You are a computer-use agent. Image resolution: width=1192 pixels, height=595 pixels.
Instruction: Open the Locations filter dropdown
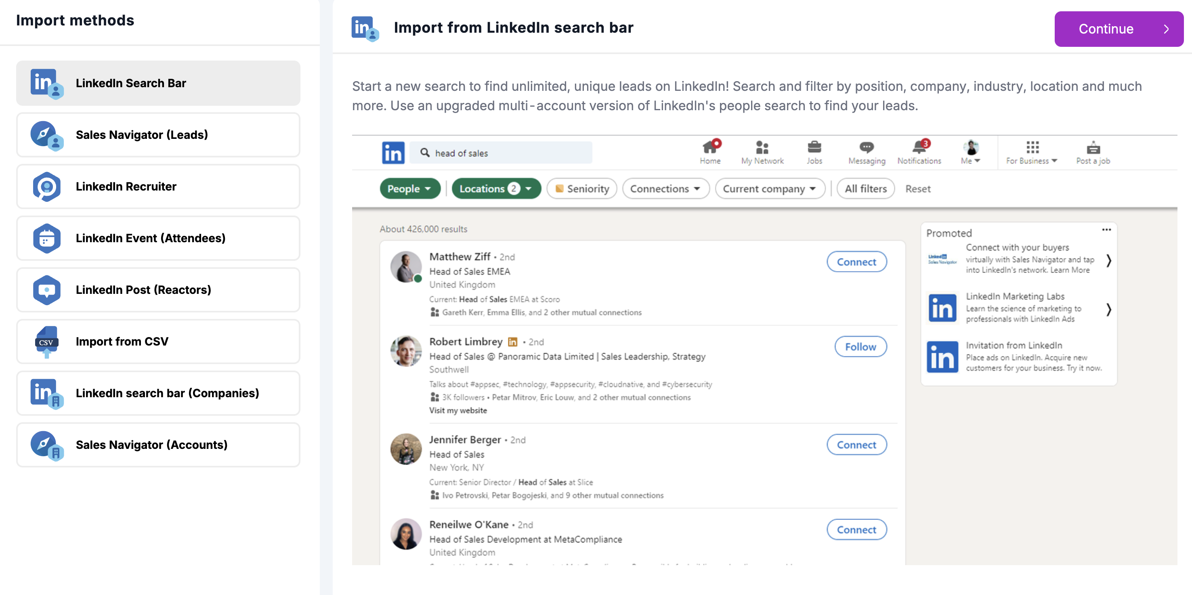click(x=495, y=189)
